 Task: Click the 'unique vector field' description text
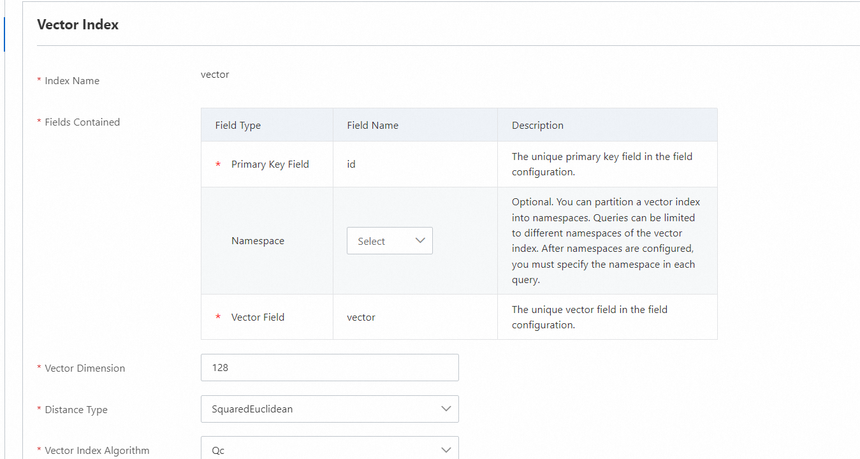point(590,317)
